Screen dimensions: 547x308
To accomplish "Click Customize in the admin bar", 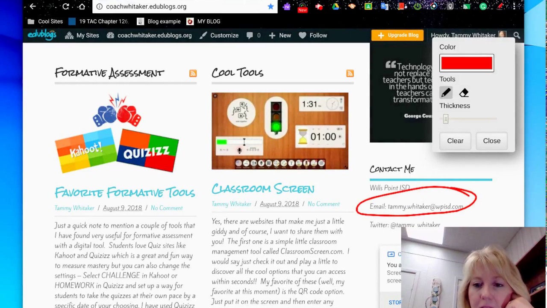I will (x=219, y=36).
